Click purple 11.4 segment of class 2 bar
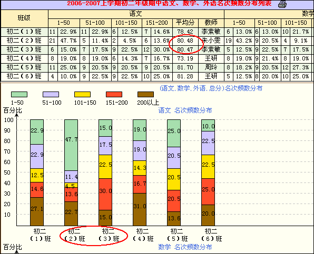This screenshot has width=314, height=254. coord(71,177)
